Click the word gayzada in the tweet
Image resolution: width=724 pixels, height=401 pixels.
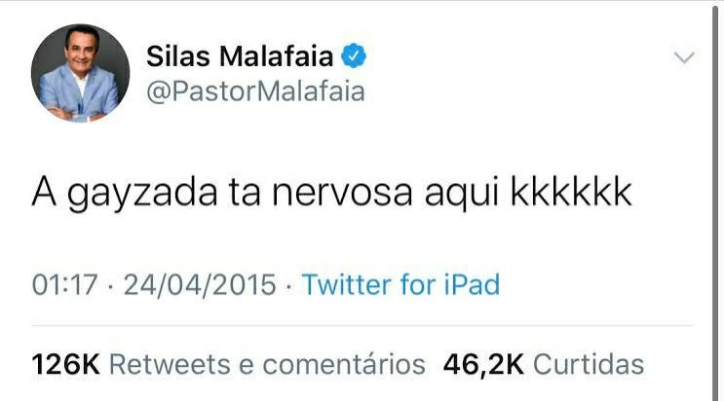[x=142, y=193]
